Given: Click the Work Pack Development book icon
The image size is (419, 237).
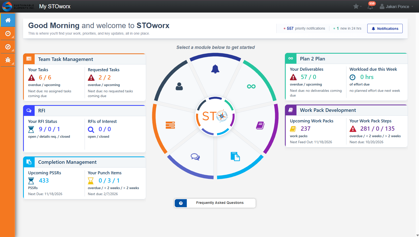Looking at the screenshot, I should coord(291,110).
